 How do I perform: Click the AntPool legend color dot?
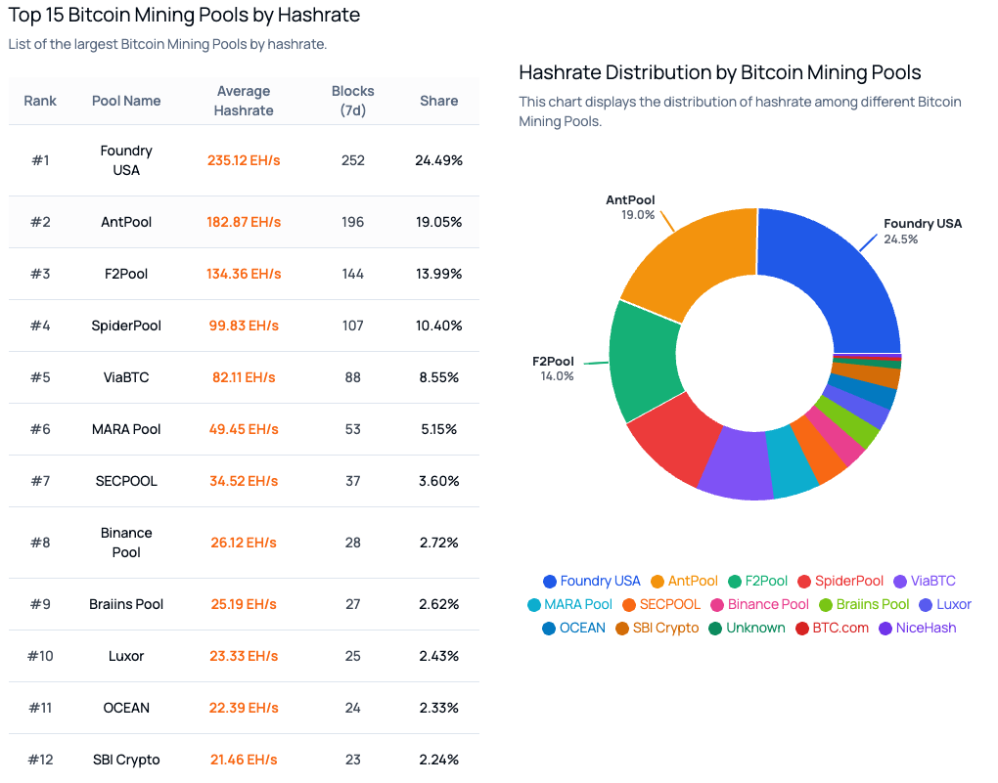point(658,582)
